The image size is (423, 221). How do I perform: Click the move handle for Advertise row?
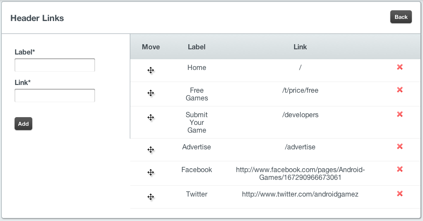(151, 150)
